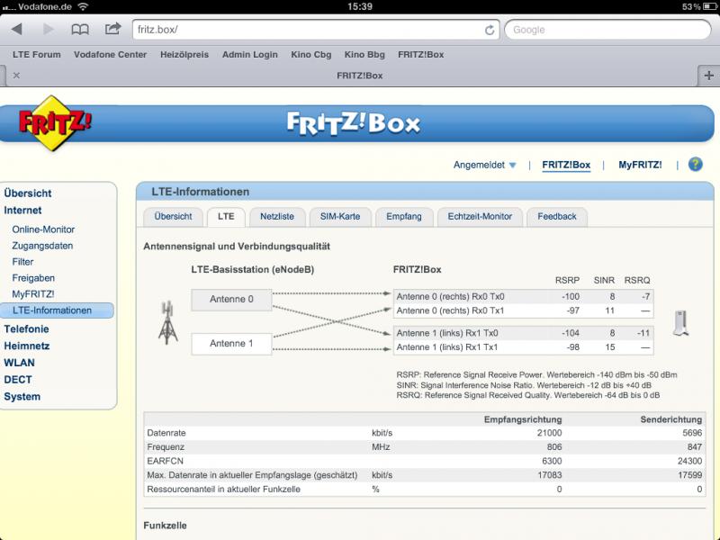This screenshot has height=540, width=720.
Task: Switch to the Übersicht tab
Action: coord(173,216)
